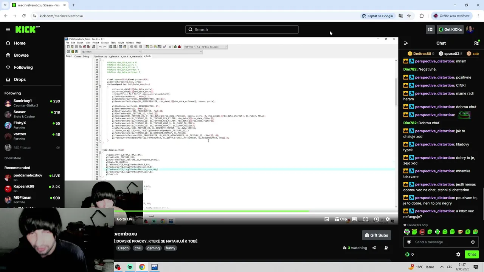
Task: Click Zeptat se Googlu button
Action: pyautogui.click(x=377, y=16)
